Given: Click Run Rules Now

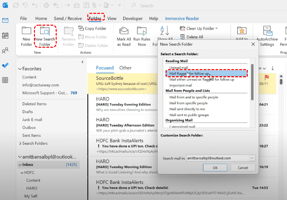Looking at the screenshot, I should coord(142,36).
